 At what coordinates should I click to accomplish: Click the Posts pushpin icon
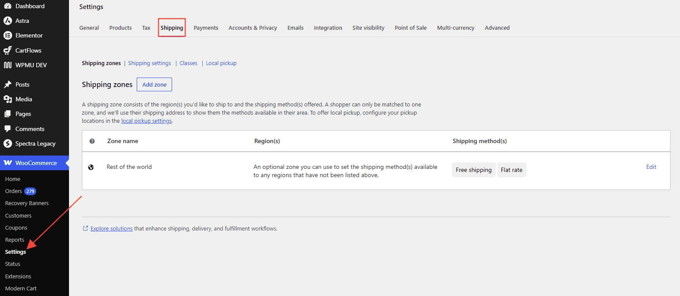point(8,84)
